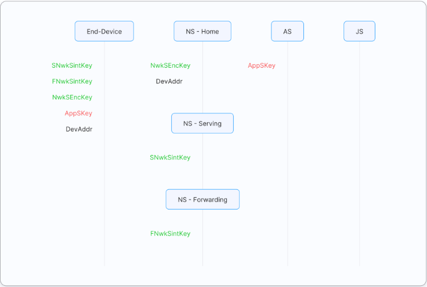
Task: Select the NS - Home node box
Action: click(202, 31)
